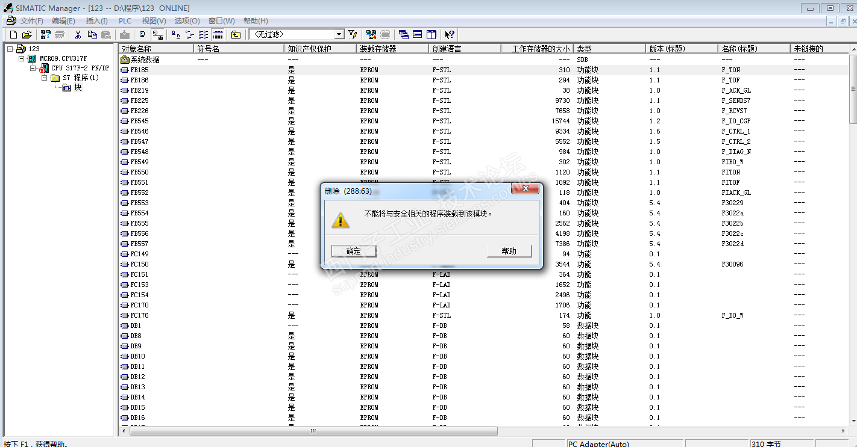Switch to Small Icons view
857x447 pixels.
click(x=190, y=35)
